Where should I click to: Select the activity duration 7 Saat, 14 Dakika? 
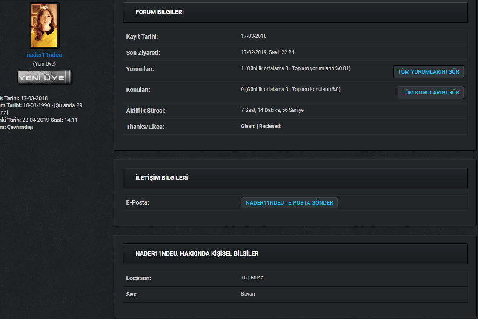point(272,110)
